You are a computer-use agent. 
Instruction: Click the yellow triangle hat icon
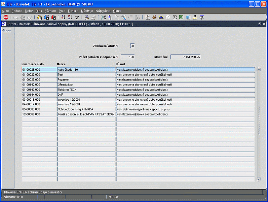point(161,17)
